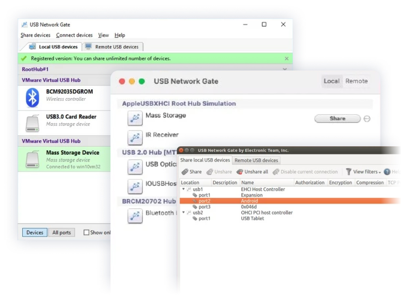Open Share local USB devices tab in Linux window
Viewport: 401px width, 295px height.
tap(205, 160)
